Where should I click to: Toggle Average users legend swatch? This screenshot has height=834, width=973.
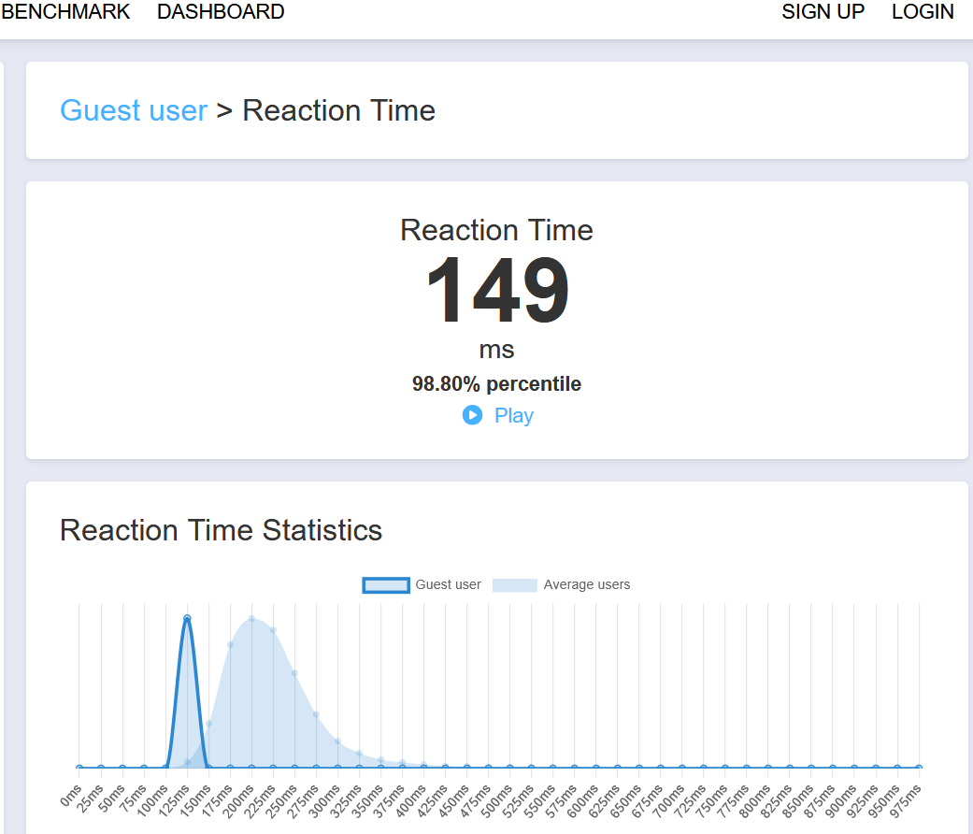click(x=514, y=585)
